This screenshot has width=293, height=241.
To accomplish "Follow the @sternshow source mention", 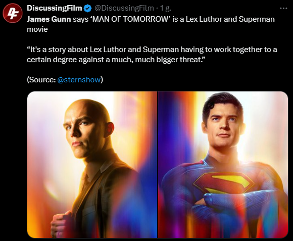I will tap(79, 80).
